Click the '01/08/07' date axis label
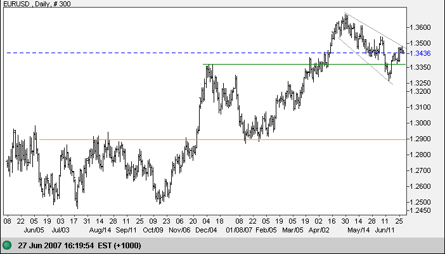Viewport: 445px width, 254px height. click(x=239, y=230)
